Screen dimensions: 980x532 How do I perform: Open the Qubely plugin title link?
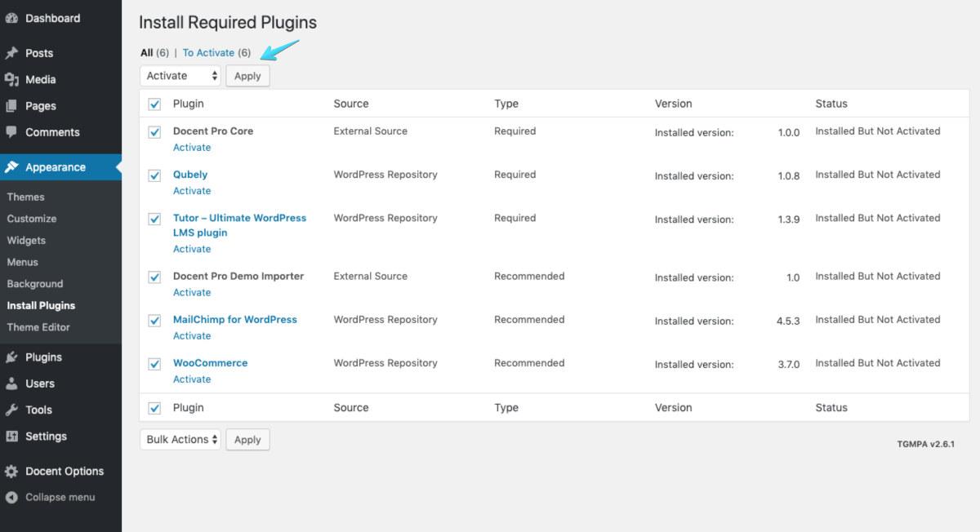click(190, 175)
